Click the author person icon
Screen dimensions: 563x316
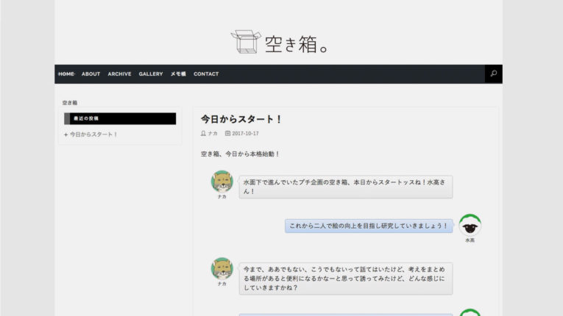coord(203,133)
